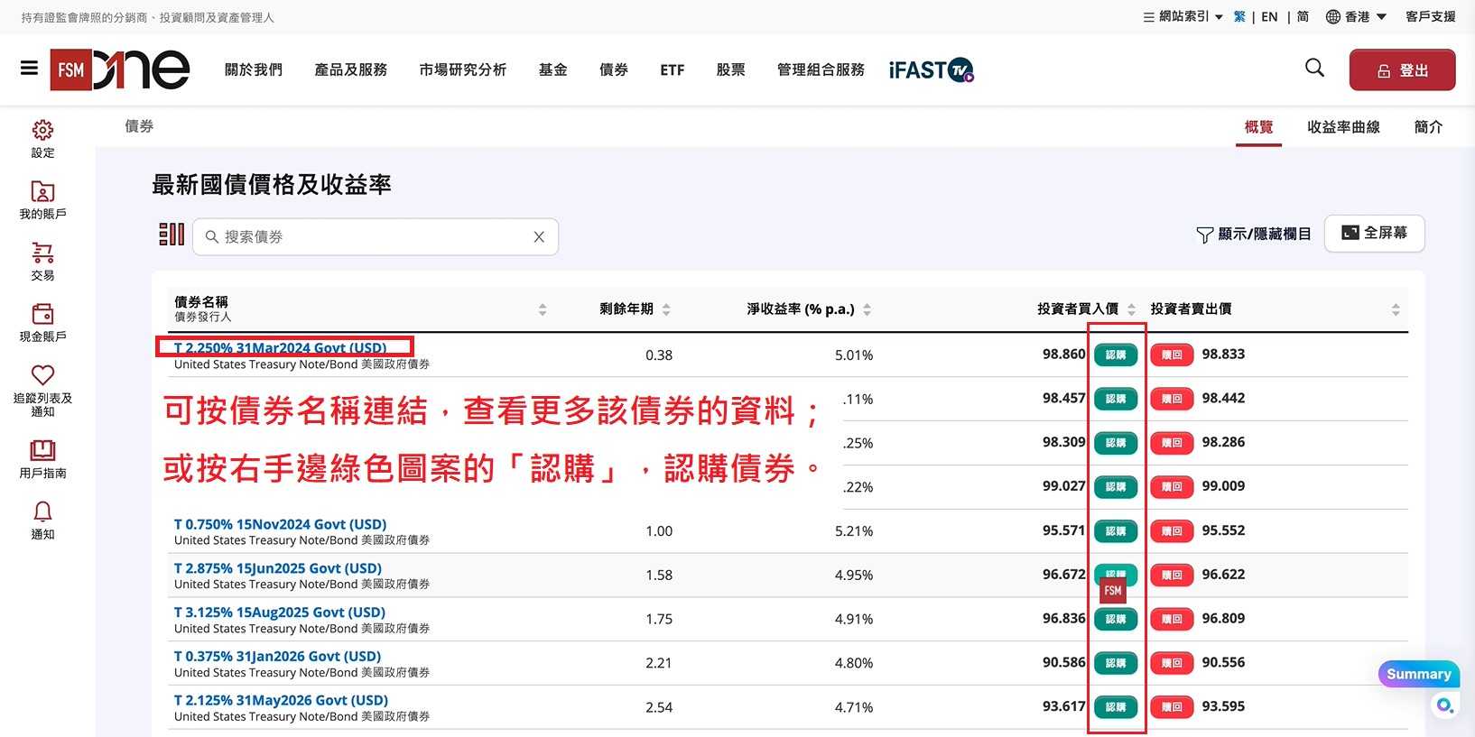Expand 網站索引 site index dropdown

click(1183, 16)
